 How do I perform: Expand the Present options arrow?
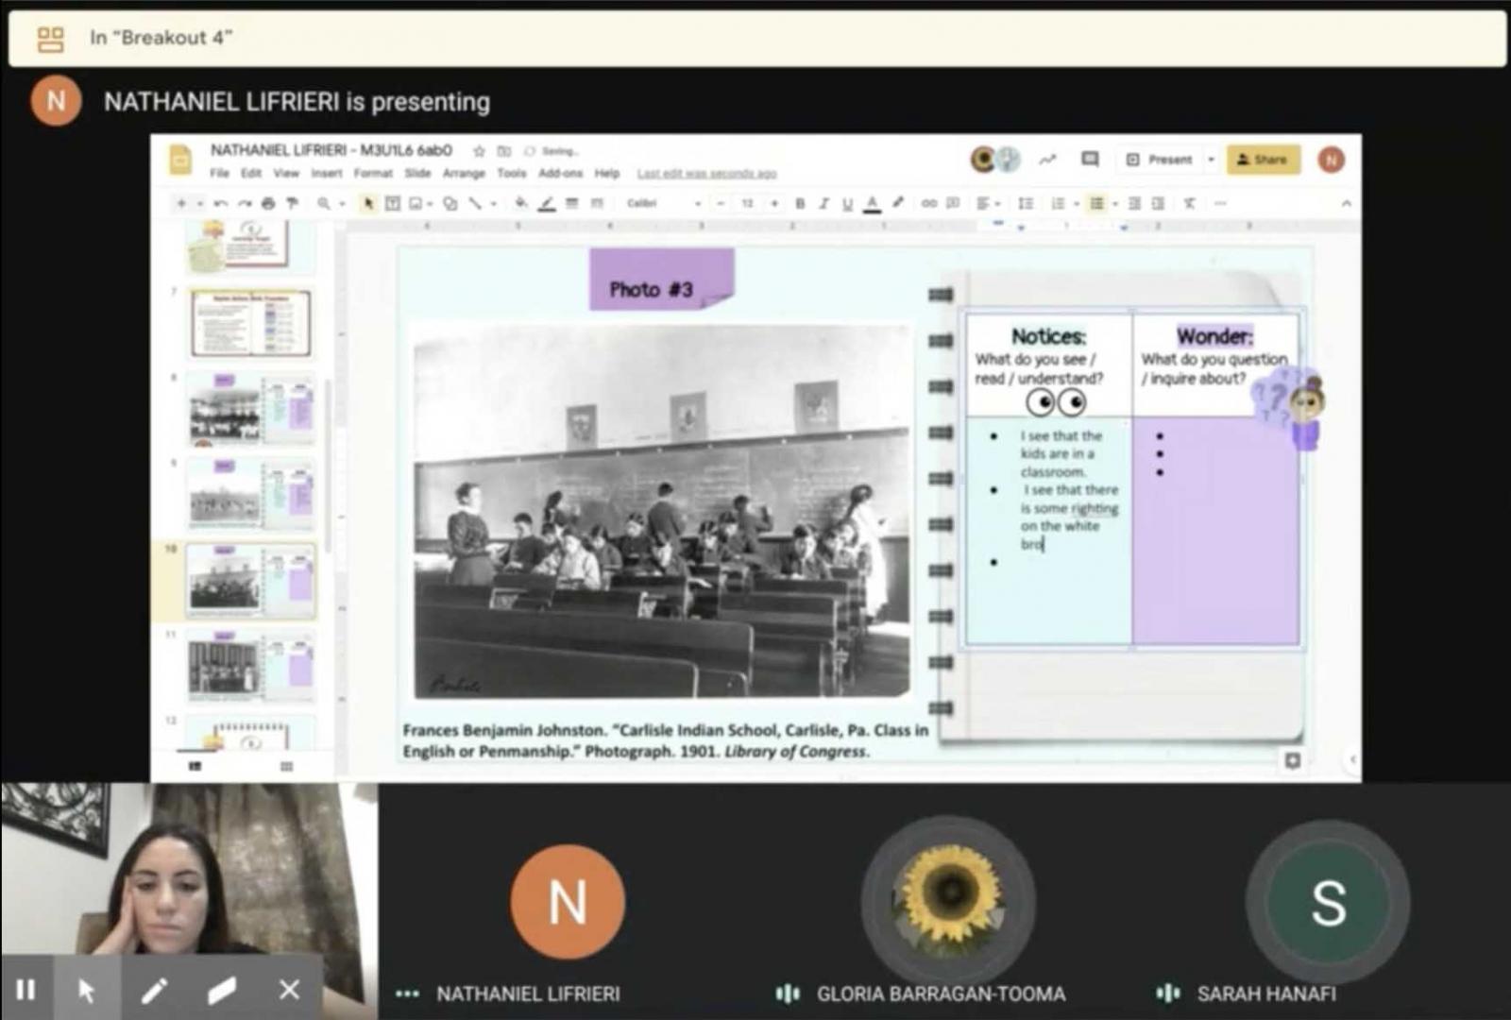[x=1211, y=160]
